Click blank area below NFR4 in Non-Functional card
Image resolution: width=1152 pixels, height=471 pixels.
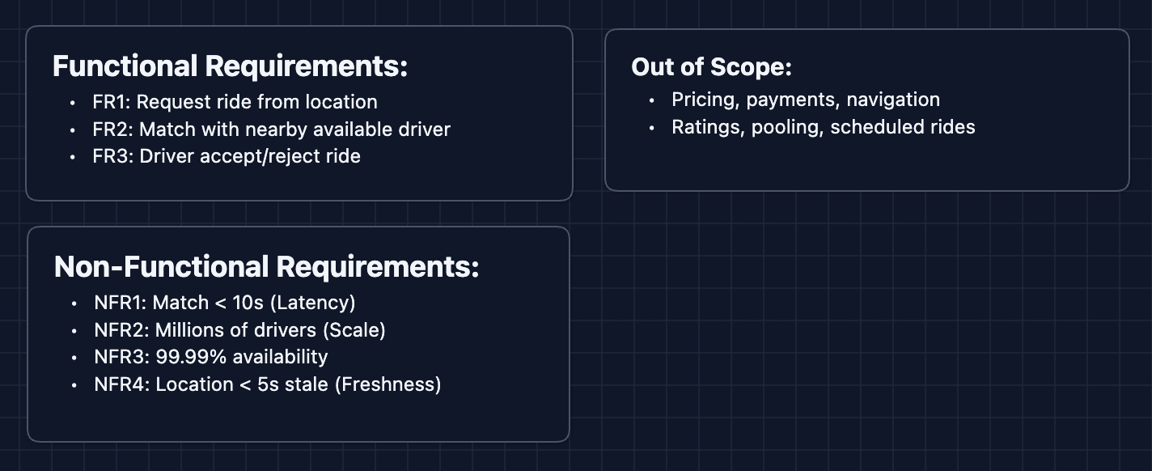click(298, 418)
